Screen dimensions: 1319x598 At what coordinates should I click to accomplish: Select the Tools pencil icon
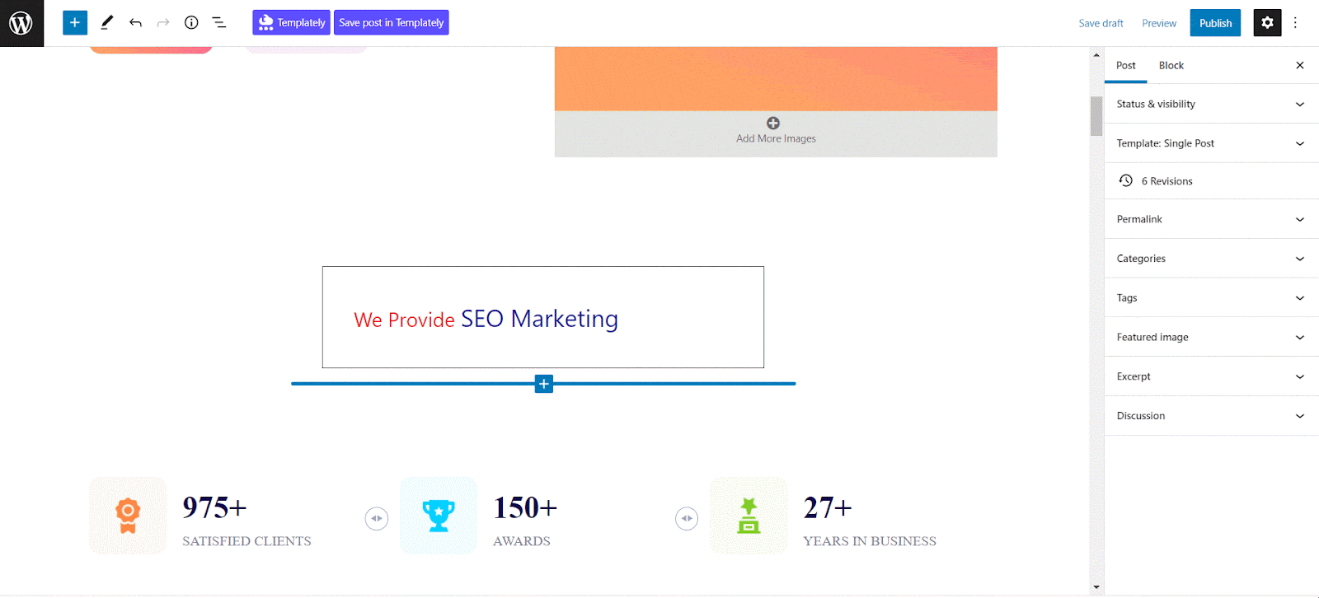(107, 23)
